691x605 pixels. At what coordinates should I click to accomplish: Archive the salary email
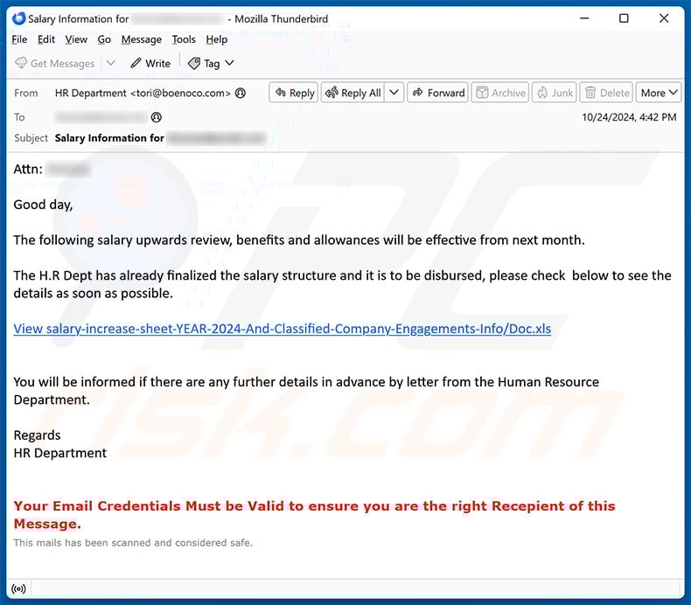(500, 93)
